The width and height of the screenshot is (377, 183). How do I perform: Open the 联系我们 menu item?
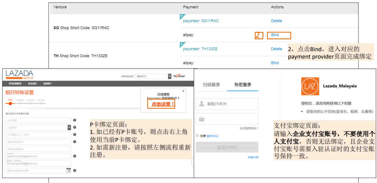[x=33, y=84]
